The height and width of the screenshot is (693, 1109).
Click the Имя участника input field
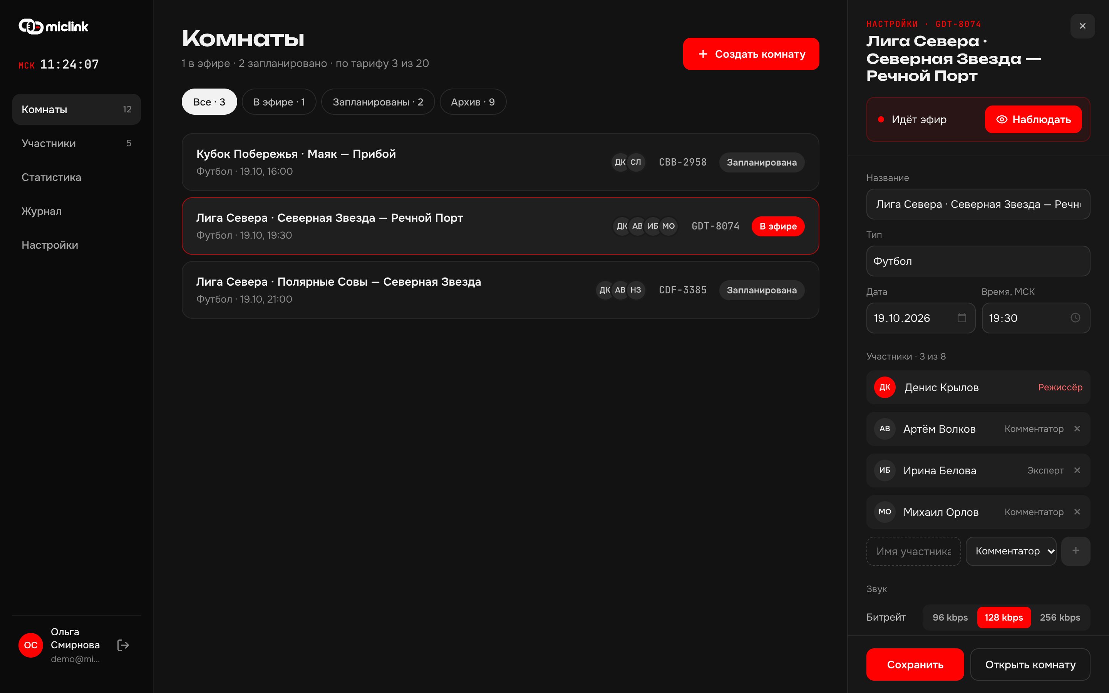[913, 551]
